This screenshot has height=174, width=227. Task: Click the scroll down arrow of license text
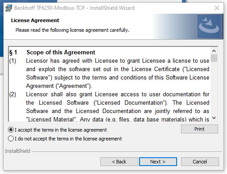click(214, 118)
